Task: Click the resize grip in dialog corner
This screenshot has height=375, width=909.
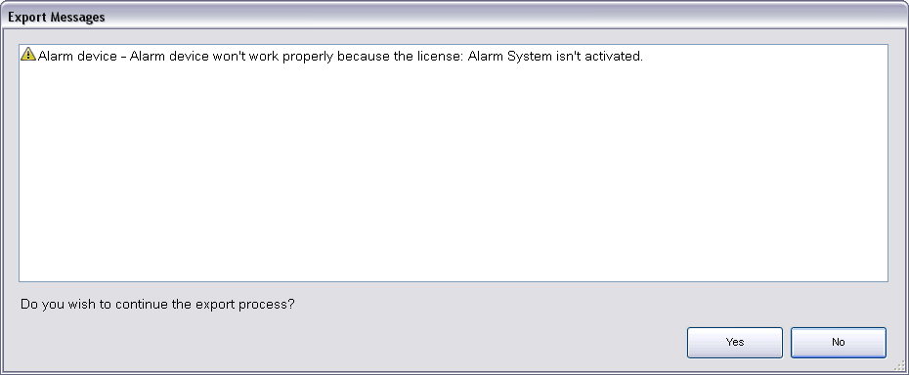Action: (x=900, y=365)
